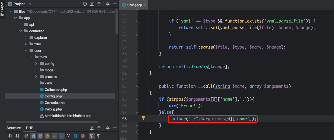Open Project panel settings gear
This screenshot has height=140, width=334.
pyautogui.click(x=108, y=4)
